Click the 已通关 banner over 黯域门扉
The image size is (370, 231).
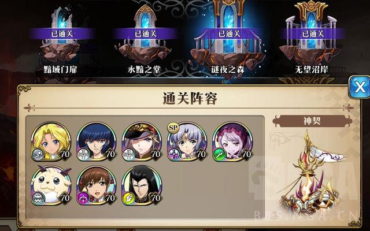pyautogui.click(x=62, y=33)
